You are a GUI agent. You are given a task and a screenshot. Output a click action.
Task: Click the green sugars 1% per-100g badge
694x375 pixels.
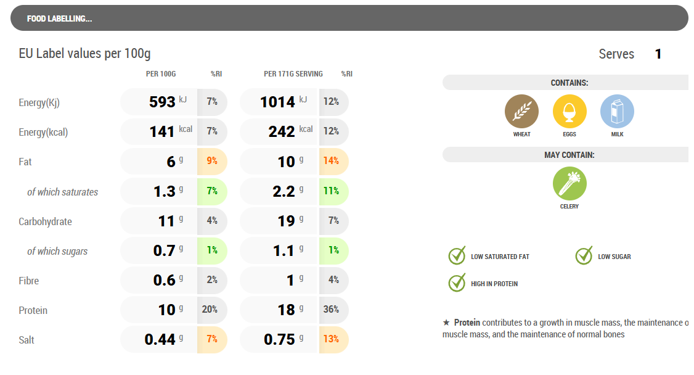[212, 251]
